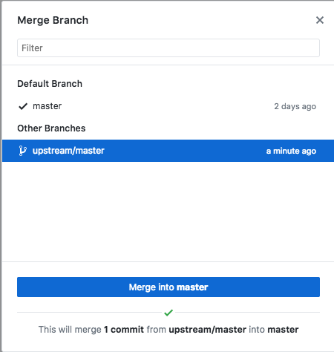Image resolution: width=334 pixels, height=352 pixels.
Task: Click the "Merge into master" button
Action: click(x=168, y=287)
